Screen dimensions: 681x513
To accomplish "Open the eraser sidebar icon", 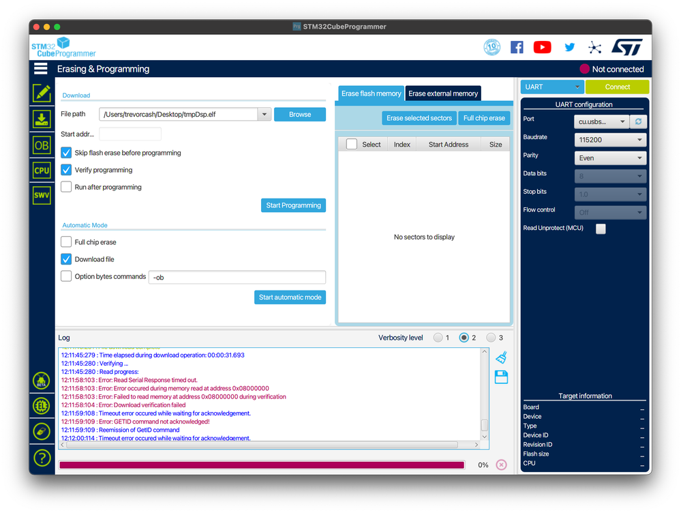I will pyautogui.click(x=42, y=431).
